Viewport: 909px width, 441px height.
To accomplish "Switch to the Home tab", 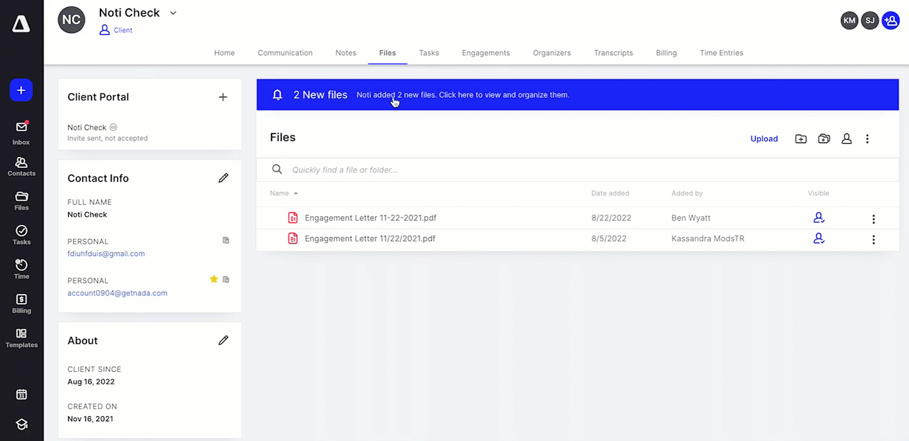I will coord(224,53).
